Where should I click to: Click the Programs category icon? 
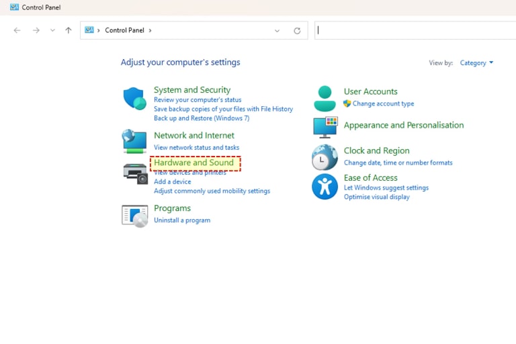point(134,215)
